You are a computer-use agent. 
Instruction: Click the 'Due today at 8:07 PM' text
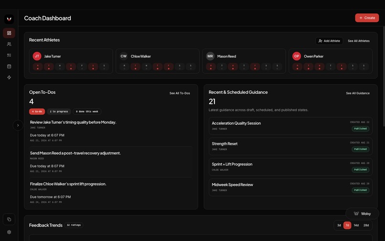(x=47, y=166)
